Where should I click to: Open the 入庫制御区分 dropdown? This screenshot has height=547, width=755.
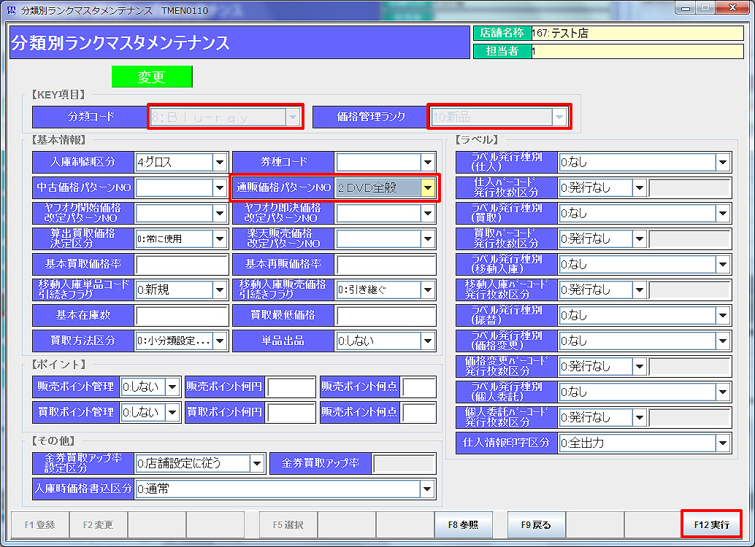pos(220,162)
